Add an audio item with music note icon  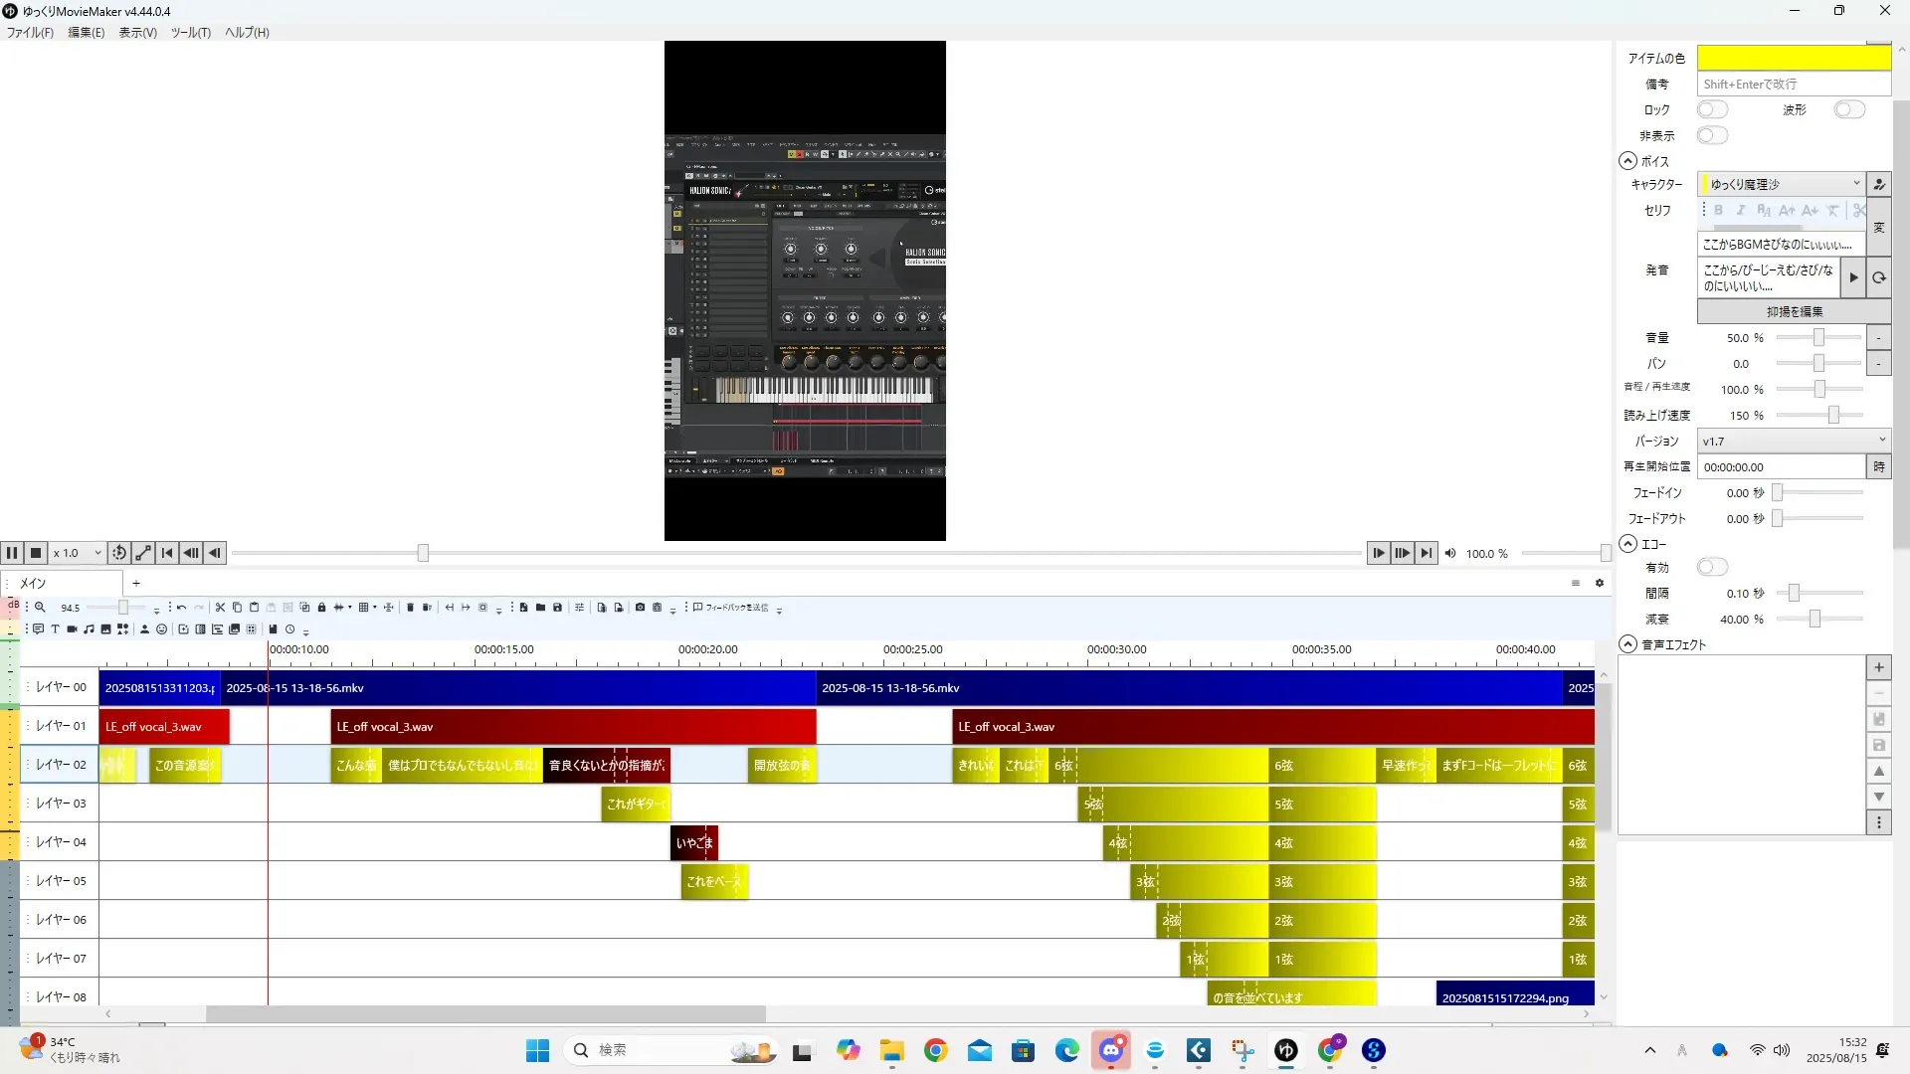[x=89, y=629]
